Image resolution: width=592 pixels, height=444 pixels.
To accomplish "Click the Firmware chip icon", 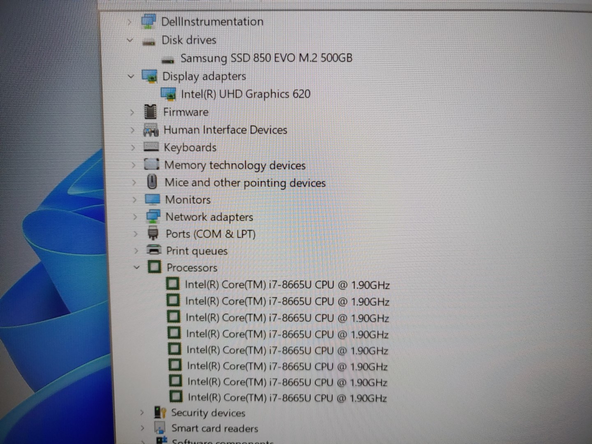I will 150,111.
